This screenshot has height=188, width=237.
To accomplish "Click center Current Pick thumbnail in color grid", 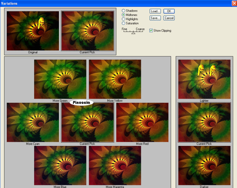I will (x=87, y=123).
